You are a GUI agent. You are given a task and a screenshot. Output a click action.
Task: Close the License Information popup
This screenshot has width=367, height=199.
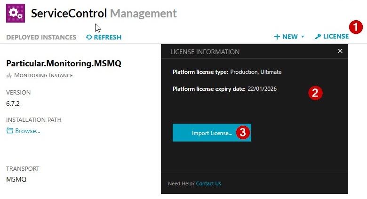pos(340,51)
